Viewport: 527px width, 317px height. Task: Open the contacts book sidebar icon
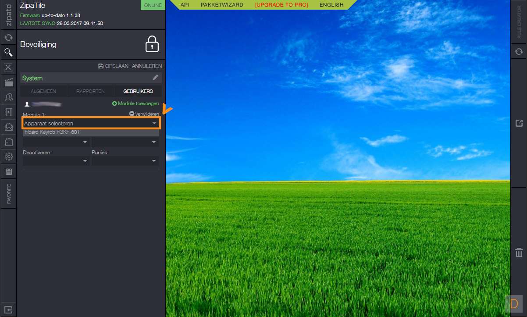[x=8, y=112]
